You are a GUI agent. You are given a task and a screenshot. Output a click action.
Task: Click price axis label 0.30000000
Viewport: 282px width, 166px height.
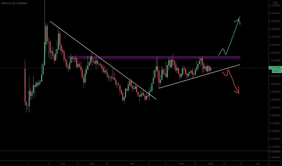click(x=275, y=76)
